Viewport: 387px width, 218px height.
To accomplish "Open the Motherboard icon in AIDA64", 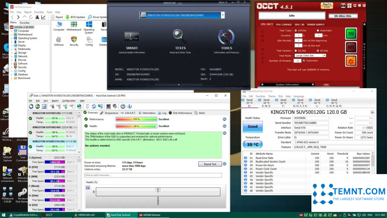I will tap(74, 24).
